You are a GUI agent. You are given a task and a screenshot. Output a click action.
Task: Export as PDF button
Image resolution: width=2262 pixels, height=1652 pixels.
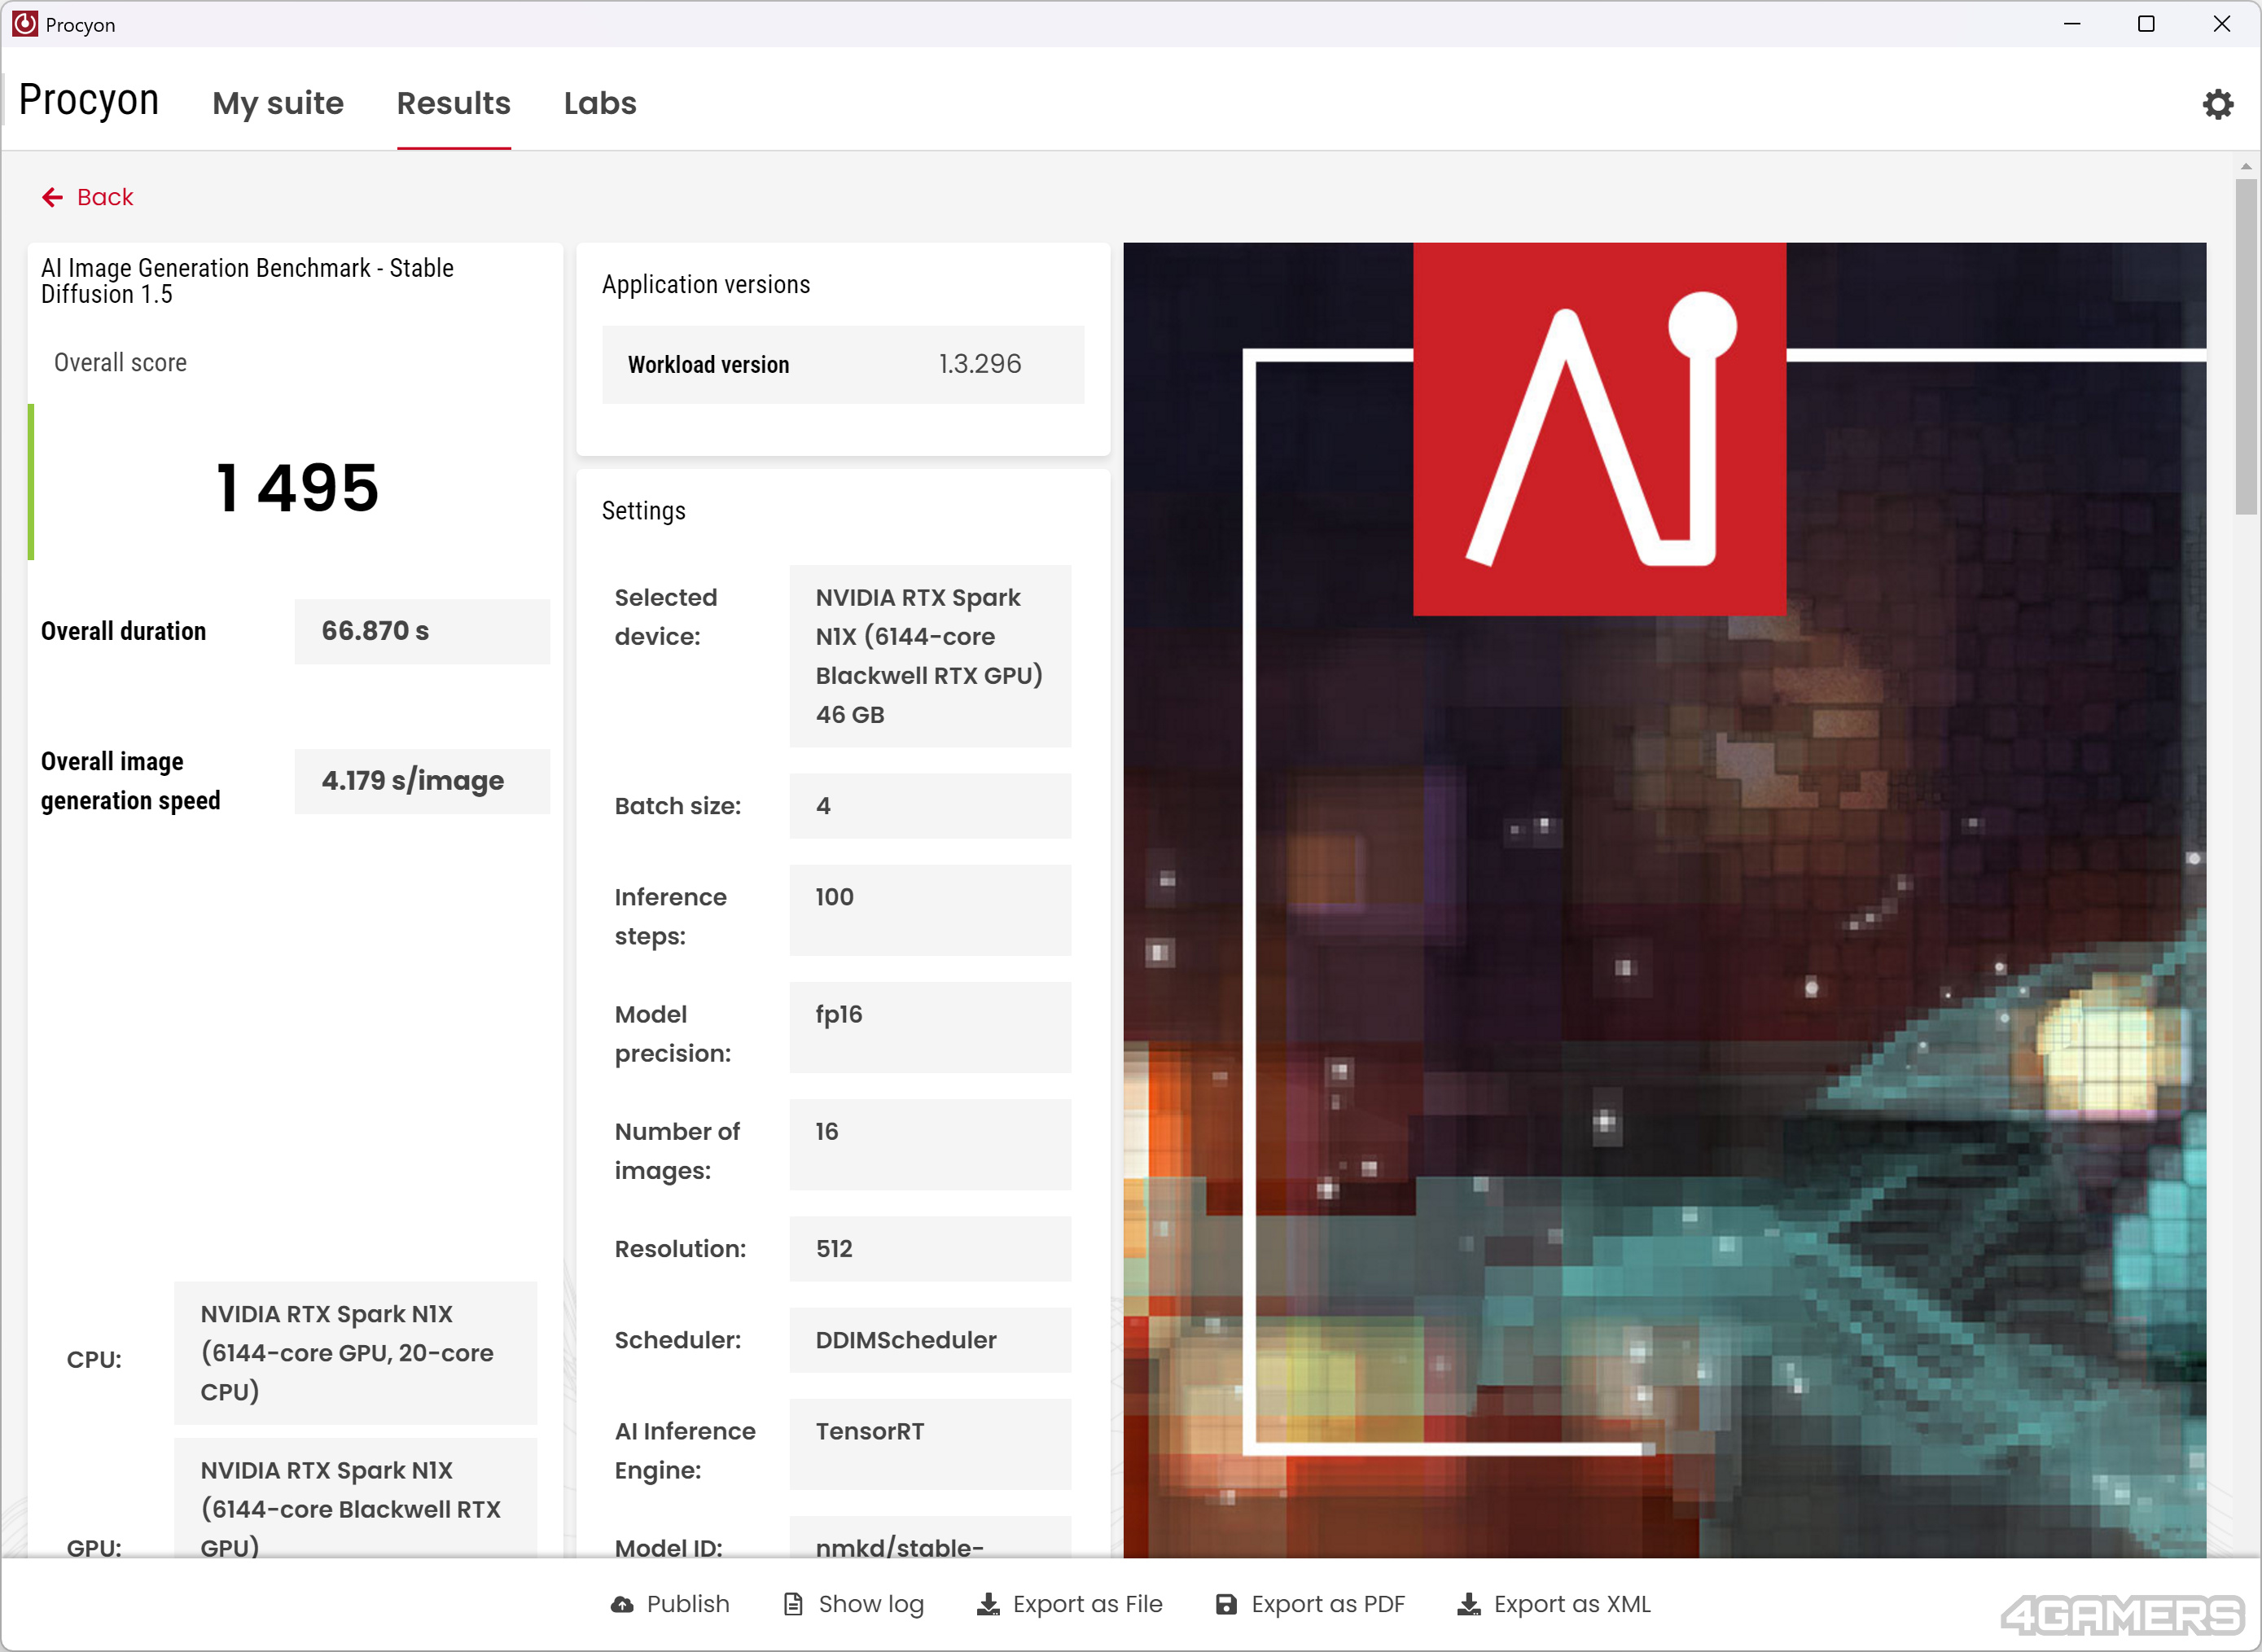coord(1310,1604)
